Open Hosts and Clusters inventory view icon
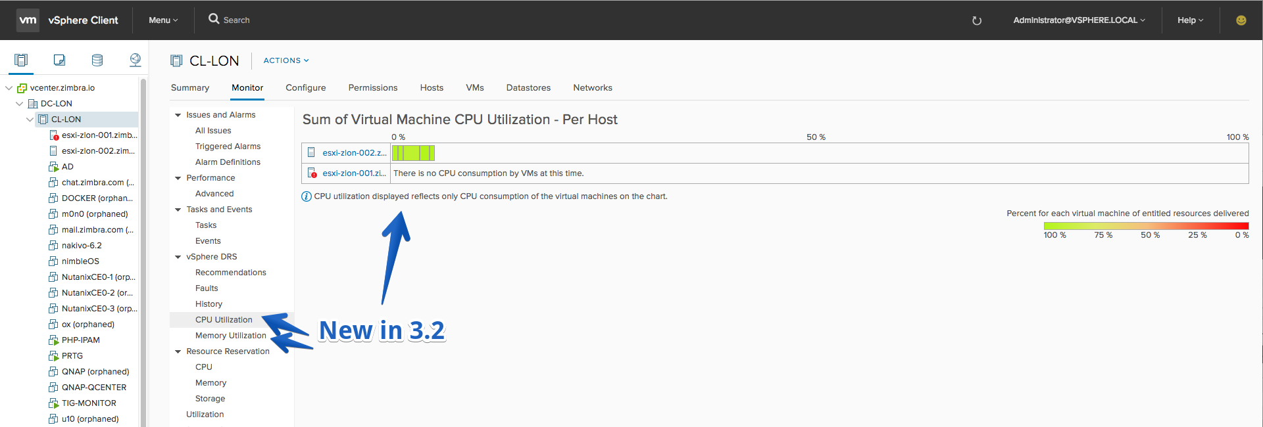 click(x=21, y=60)
